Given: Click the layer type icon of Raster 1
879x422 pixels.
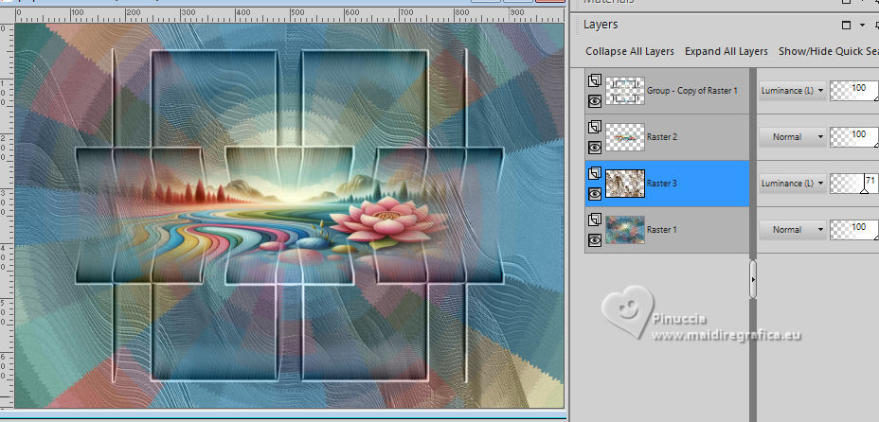Looking at the screenshot, I should 595,220.
